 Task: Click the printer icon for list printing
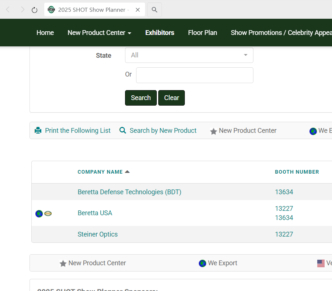[x=38, y=131]
